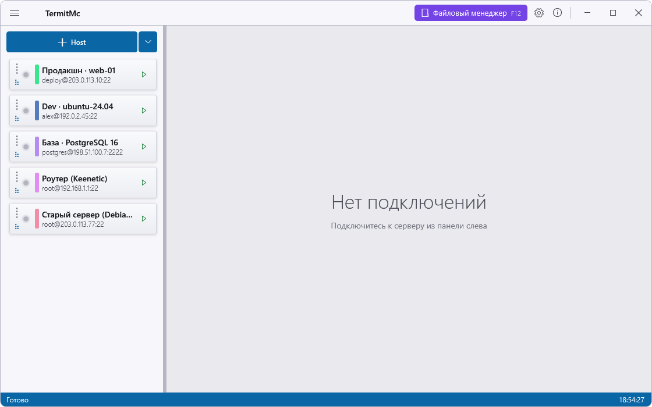Image resolution: width=652 pixels, height=407 pixels.
Task: Click blue color bar on Dev · ubuntu-24.04
Action: tap(37, 110)
